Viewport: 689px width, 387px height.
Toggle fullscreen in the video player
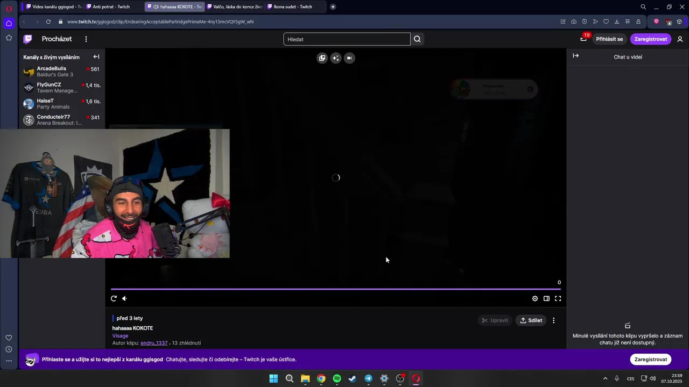pyautogui.click(x=558, y=298)
